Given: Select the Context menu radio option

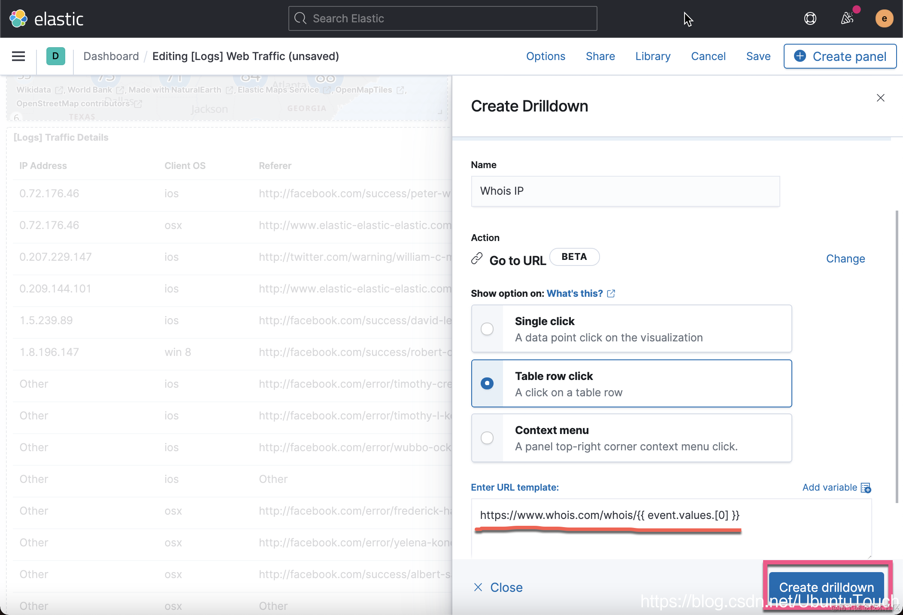Looking at the screenshot, I should click(x=487, y=438).
